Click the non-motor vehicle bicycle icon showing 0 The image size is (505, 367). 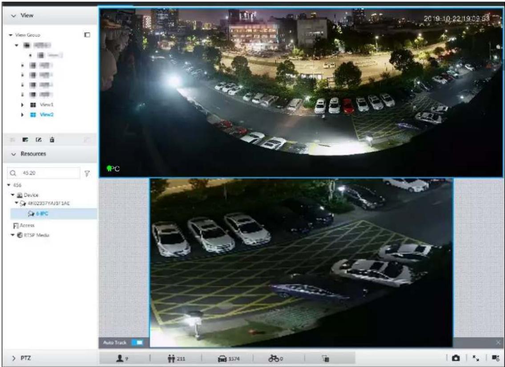[274, 358]
